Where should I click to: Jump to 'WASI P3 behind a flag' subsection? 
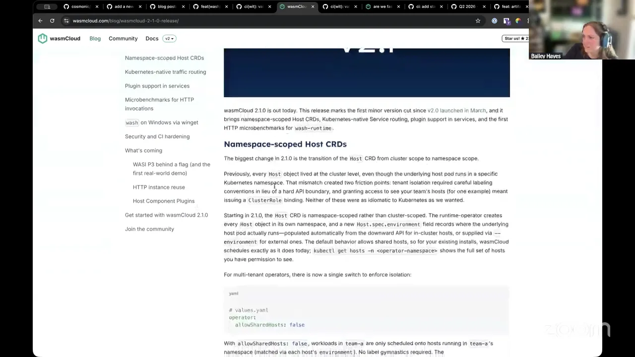[171, 169]
